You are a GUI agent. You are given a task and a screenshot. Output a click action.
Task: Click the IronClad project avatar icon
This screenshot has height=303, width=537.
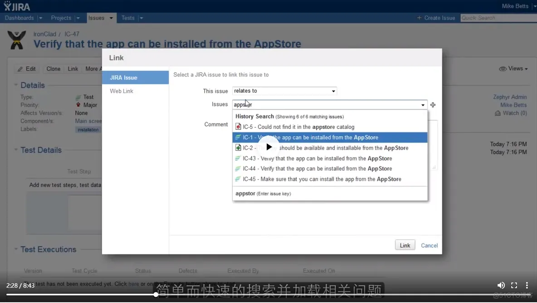coord(16,40)
